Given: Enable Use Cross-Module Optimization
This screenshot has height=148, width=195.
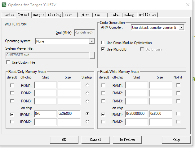Looking at the screenshot, I should (x=103, y=43).
